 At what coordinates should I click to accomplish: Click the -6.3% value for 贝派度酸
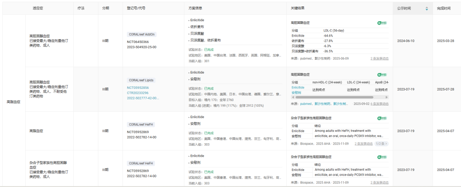327,46
